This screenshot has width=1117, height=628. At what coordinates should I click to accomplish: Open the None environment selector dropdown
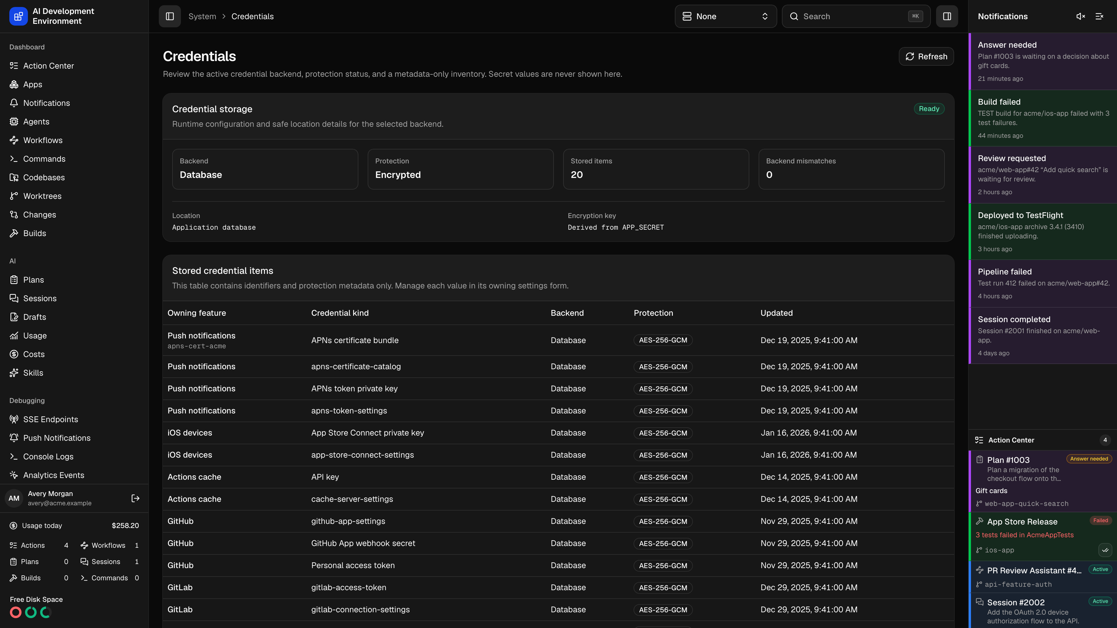coord(725,17)
